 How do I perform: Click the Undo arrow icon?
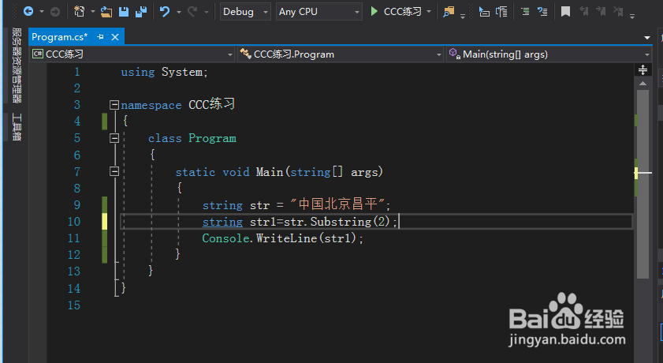165,11
